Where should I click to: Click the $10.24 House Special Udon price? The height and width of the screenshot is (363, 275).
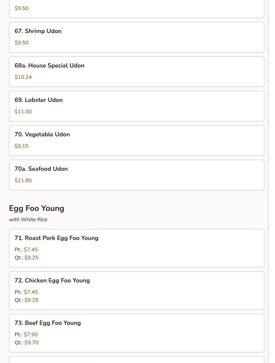click(x=23, y=77)
